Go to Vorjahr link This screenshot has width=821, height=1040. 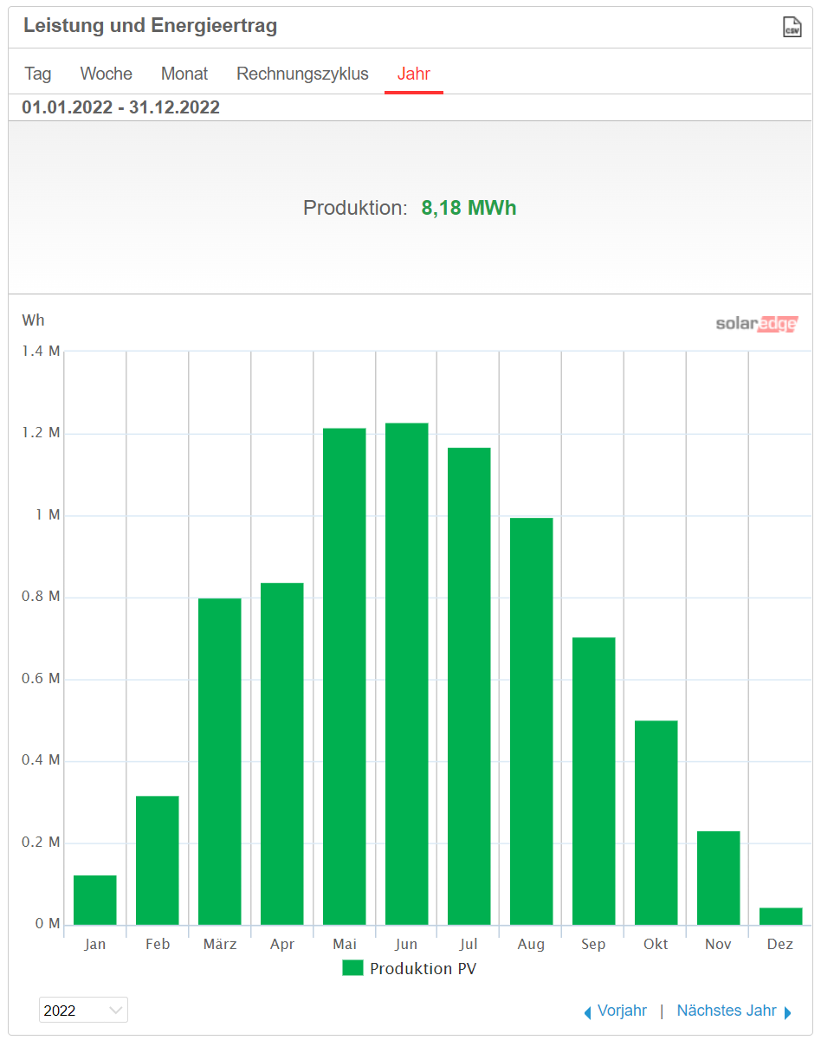click(x=622, y=1011)
